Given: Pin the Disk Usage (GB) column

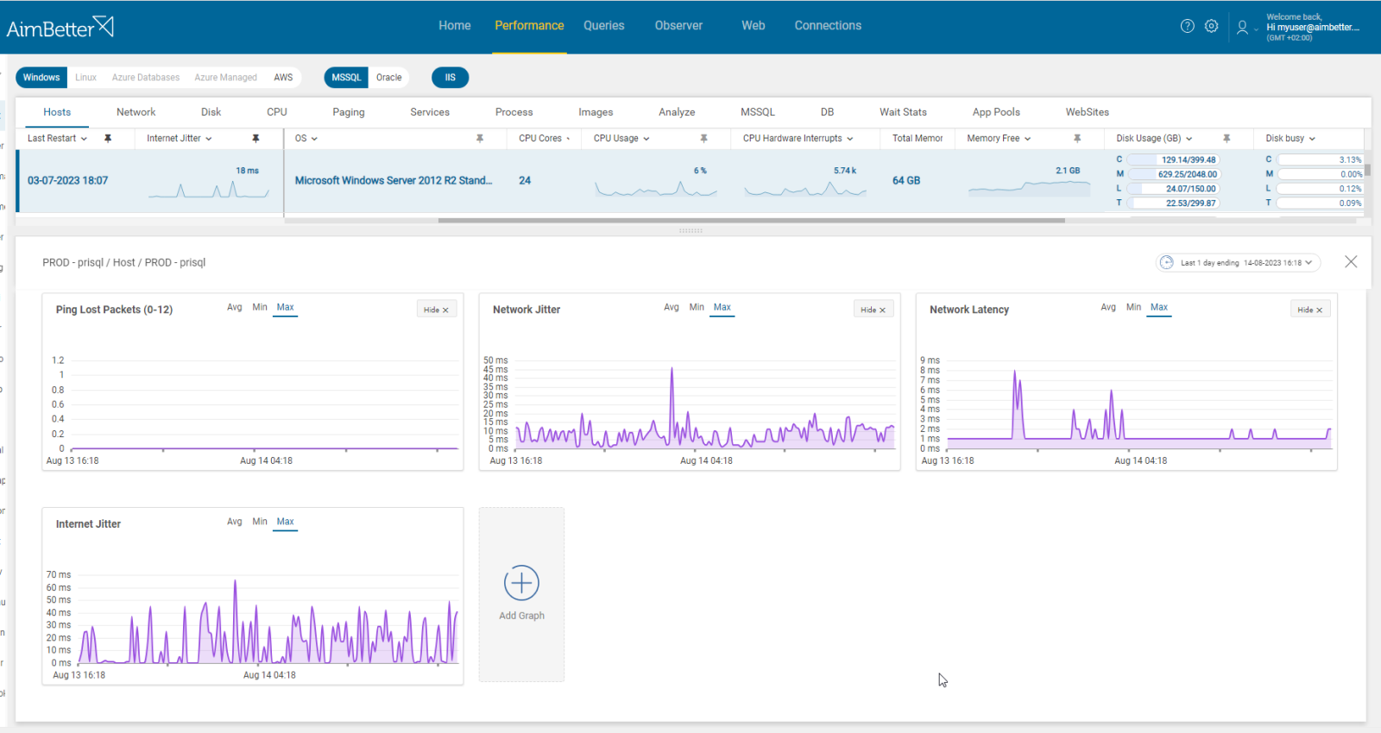Looking at the screenshot, I should (1227, 138).
